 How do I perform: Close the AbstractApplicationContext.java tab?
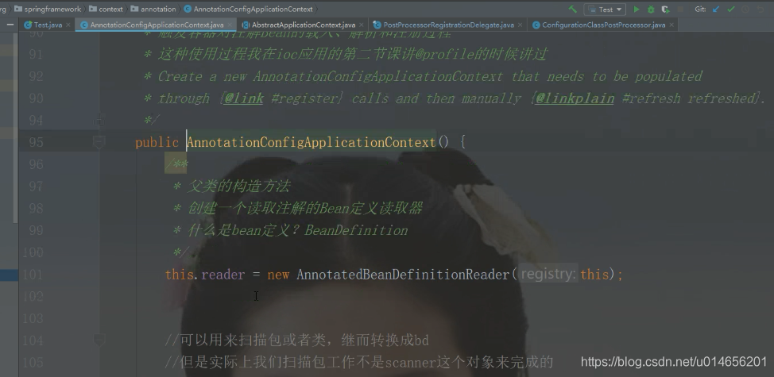click(362, 25)
